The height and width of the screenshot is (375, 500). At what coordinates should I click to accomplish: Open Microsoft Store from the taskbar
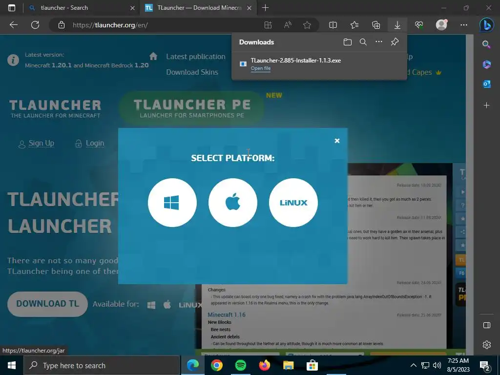pyautogui.click(x=312, y=365)
